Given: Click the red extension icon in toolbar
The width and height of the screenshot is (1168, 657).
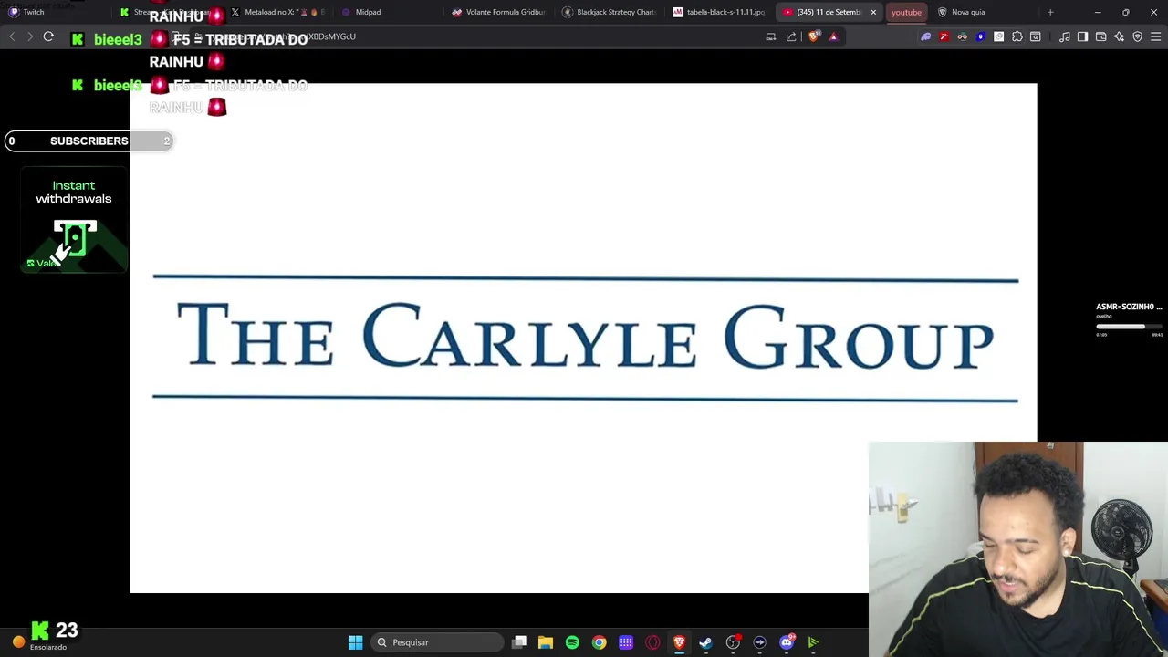Looking at the screenshot, I should click(x=944, y=36).
